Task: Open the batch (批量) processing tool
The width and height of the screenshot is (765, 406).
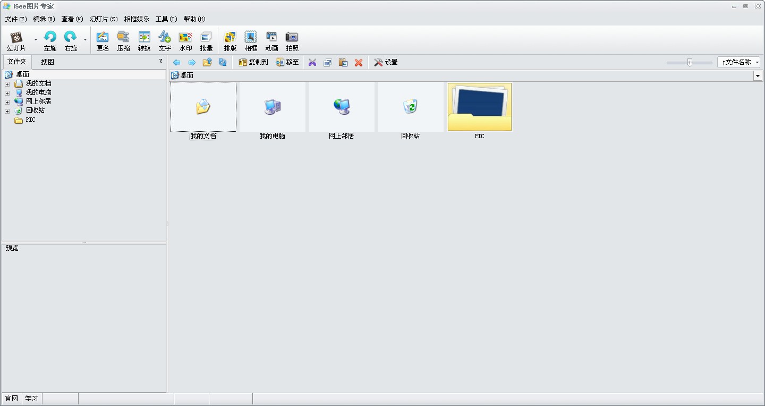Action: click(206, 41)
